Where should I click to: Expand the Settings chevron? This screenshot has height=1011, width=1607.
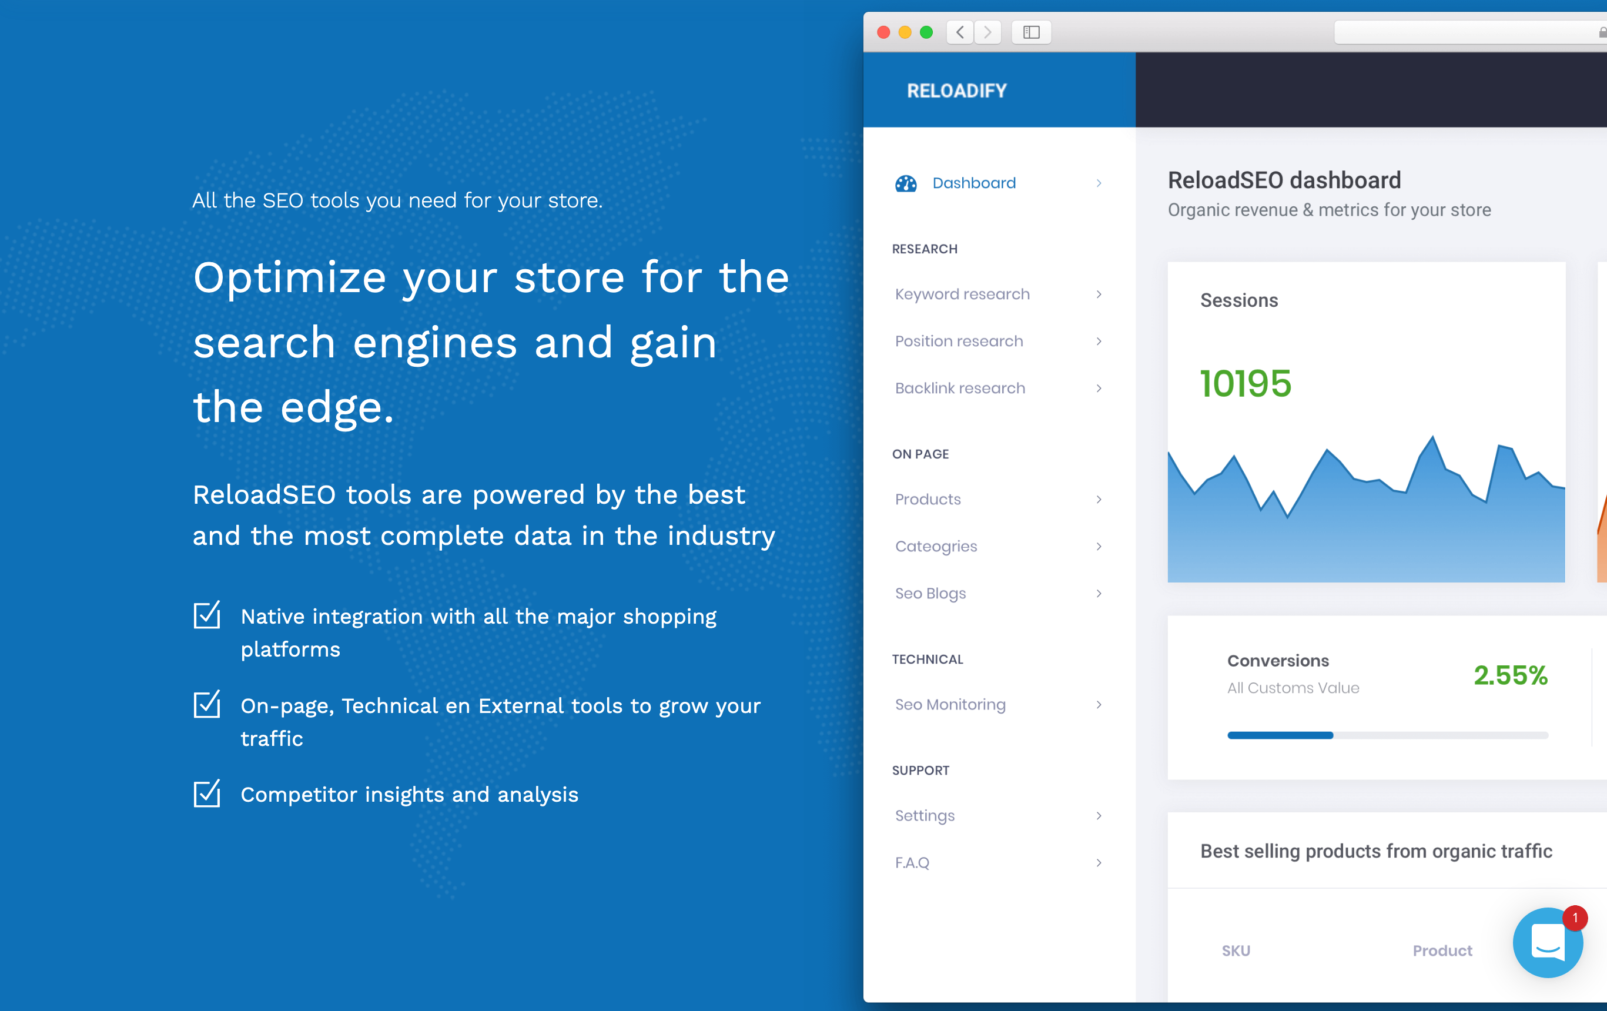click(1099, 815)
